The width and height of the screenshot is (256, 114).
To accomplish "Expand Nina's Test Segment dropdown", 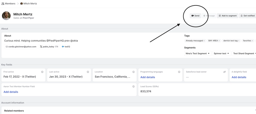I will (x=198, y=53).
